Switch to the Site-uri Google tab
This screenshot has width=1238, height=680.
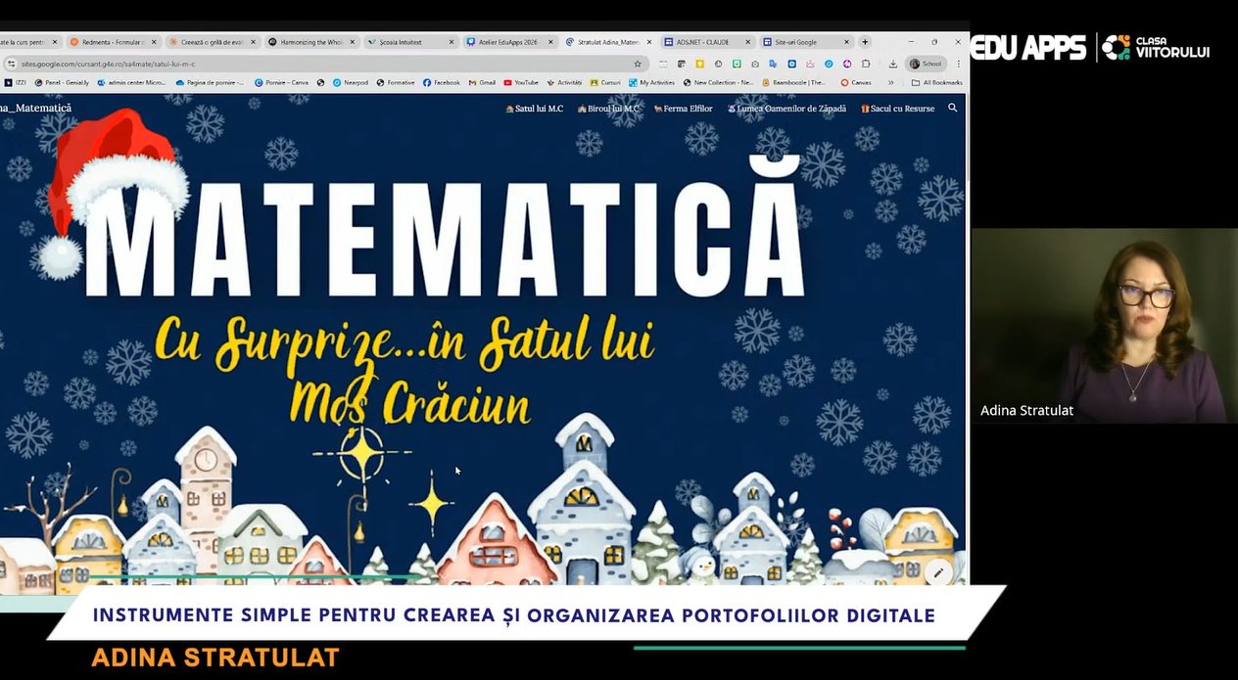806,42
